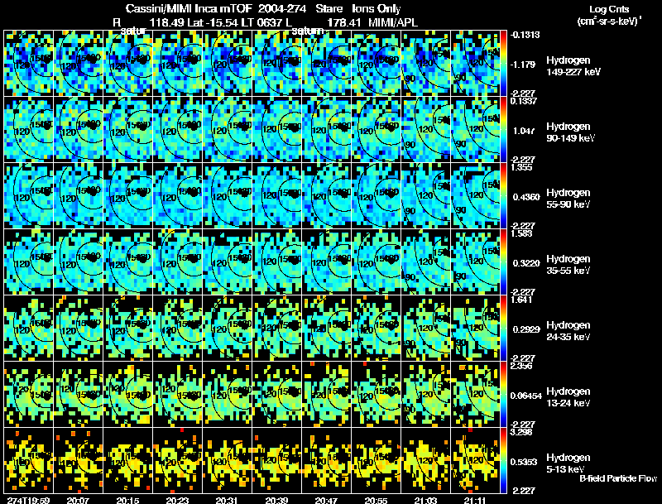Click the '20:07' time label
The height and width of the screenshot is (504, 662).
click(x=78, y=500)
